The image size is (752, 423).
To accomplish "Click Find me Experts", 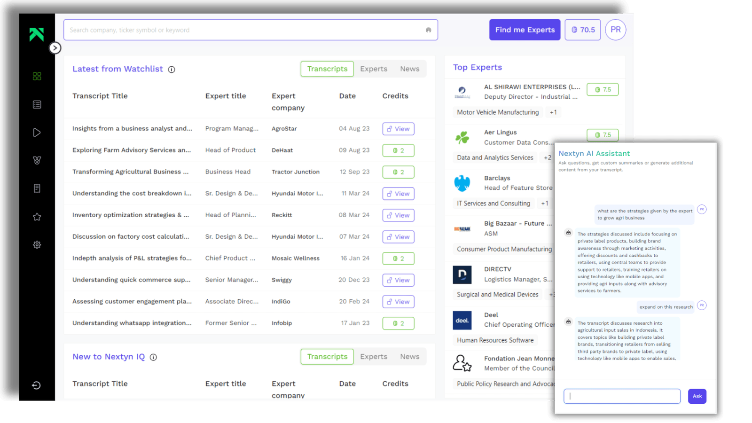I will click(525, 30).
